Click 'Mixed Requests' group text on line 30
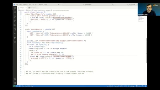 tap(37, 14)
